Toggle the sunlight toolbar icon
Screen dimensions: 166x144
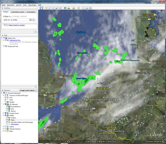[69, 8]
